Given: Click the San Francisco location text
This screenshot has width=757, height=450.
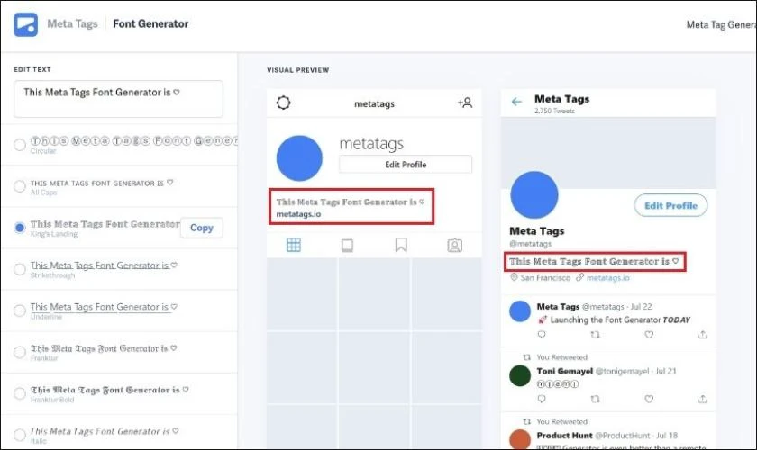Looking at the screenshot, I should pos(545,278).
